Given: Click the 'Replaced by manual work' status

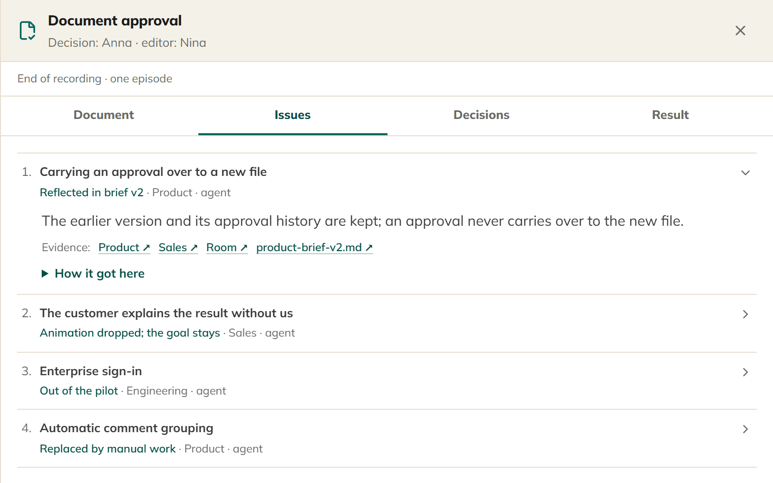Looking at the screenshot, I should (108, 449).
